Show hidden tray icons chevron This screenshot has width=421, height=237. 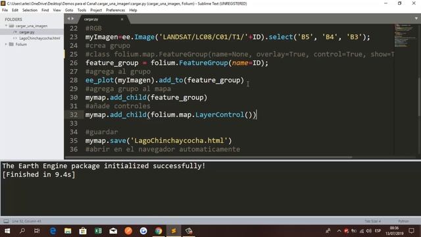coord(339,231)
